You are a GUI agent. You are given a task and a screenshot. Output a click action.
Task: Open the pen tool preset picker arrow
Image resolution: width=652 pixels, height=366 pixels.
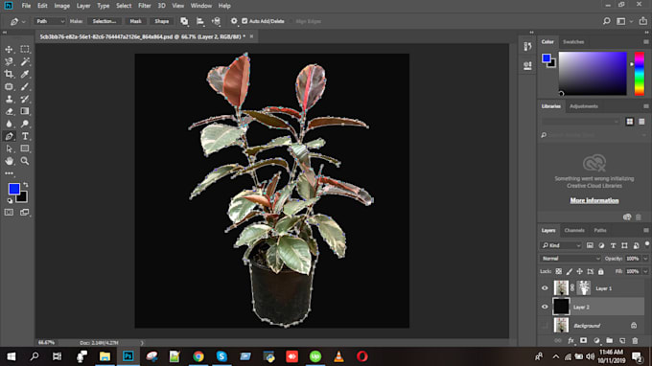coord(23,22)
